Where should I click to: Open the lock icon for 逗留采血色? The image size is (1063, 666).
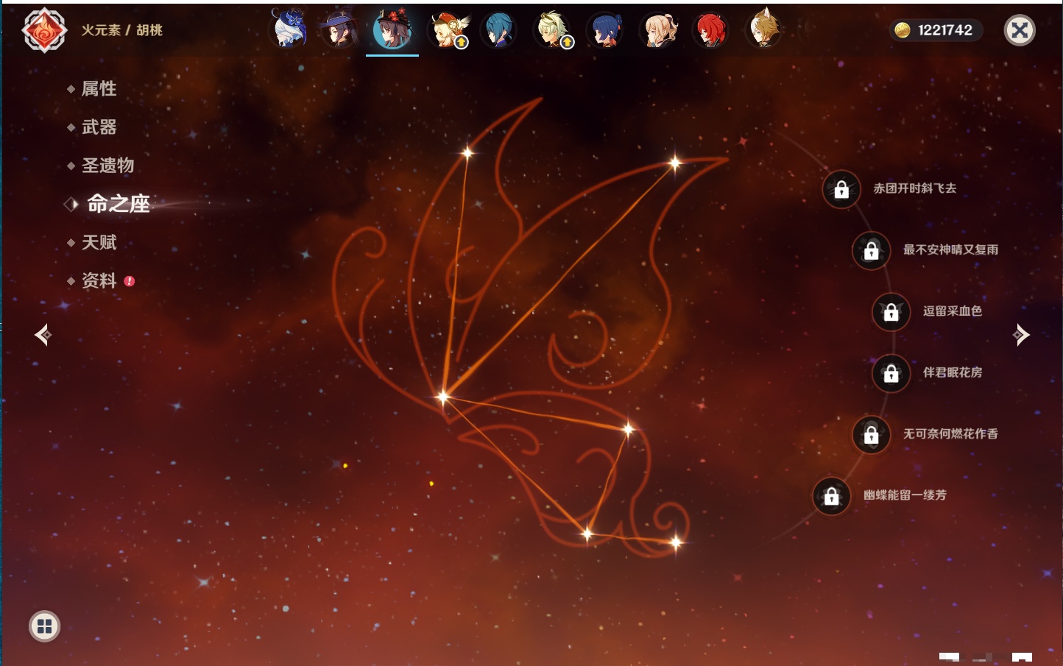pyautogui.click(x=891, y=311)
